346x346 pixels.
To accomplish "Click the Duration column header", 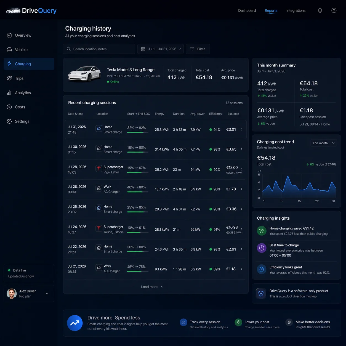I will pyautogui.click(x=179, y=114).
